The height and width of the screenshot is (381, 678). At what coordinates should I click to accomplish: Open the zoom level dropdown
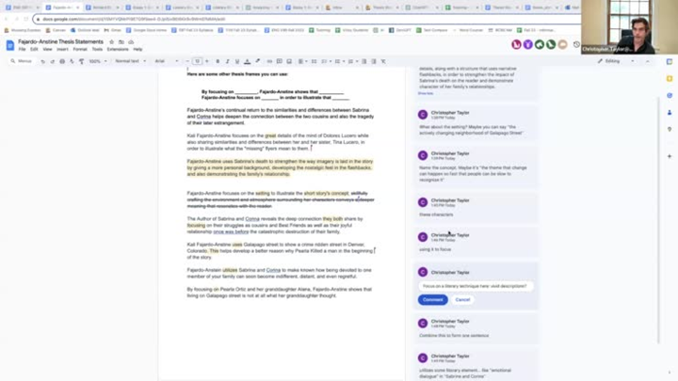pos(97,61)
